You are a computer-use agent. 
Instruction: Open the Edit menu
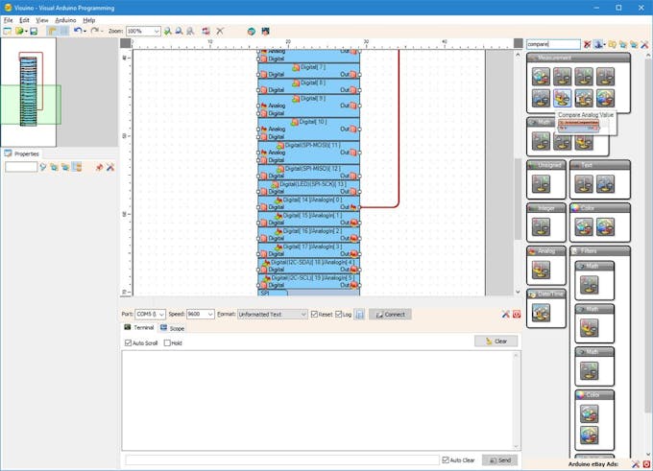[24, 20]
